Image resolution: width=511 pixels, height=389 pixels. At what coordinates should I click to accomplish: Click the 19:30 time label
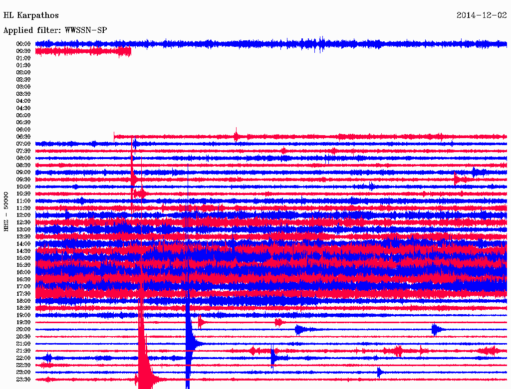pyautogui.click(x=23, y=323)
